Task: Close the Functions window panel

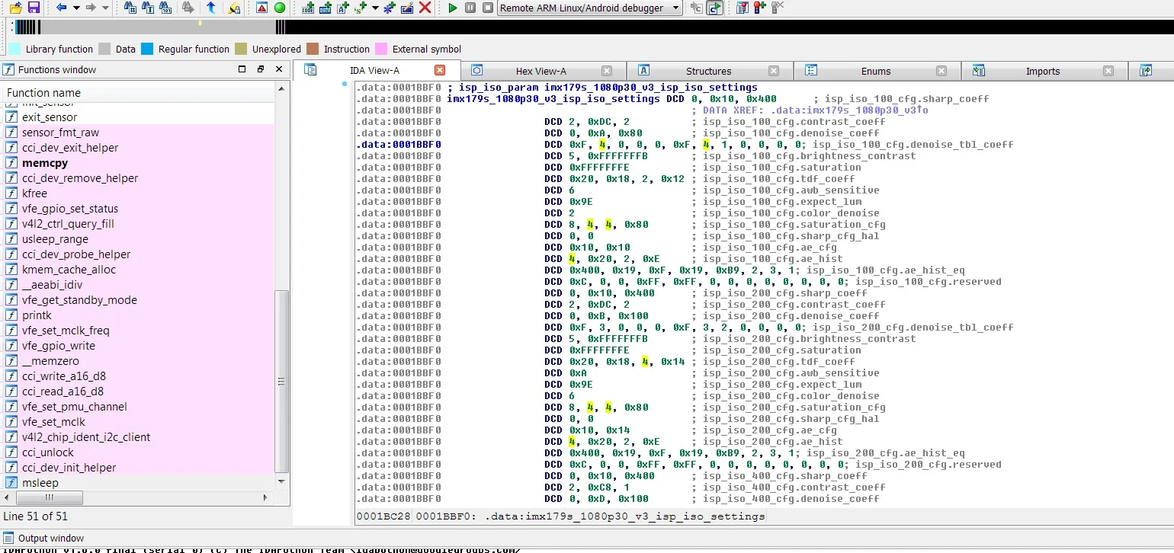Action: (279, 69)
